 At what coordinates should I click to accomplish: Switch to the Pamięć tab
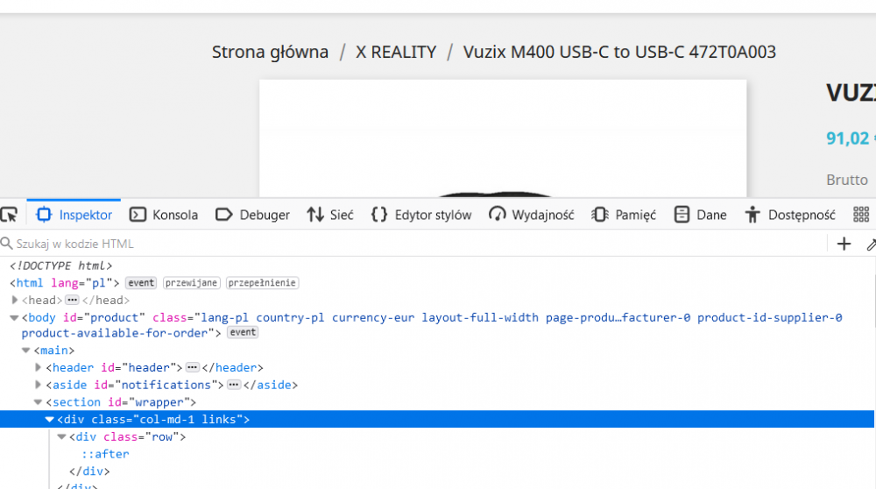[624, 215]
